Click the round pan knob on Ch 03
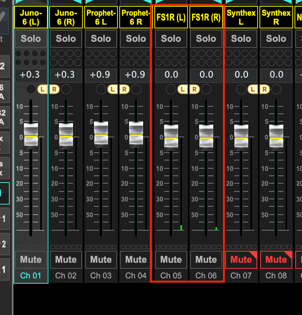Image resolution: width=302 pixels, height=315 pixels. (x=101, y=89)
